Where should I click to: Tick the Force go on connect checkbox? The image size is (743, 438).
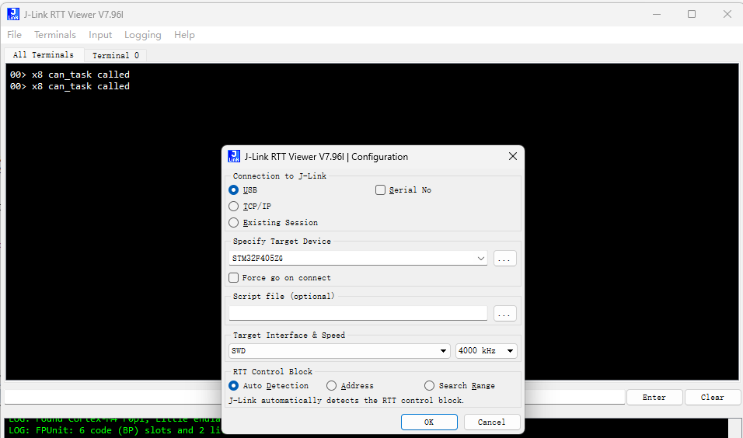[x=234, y=277]
